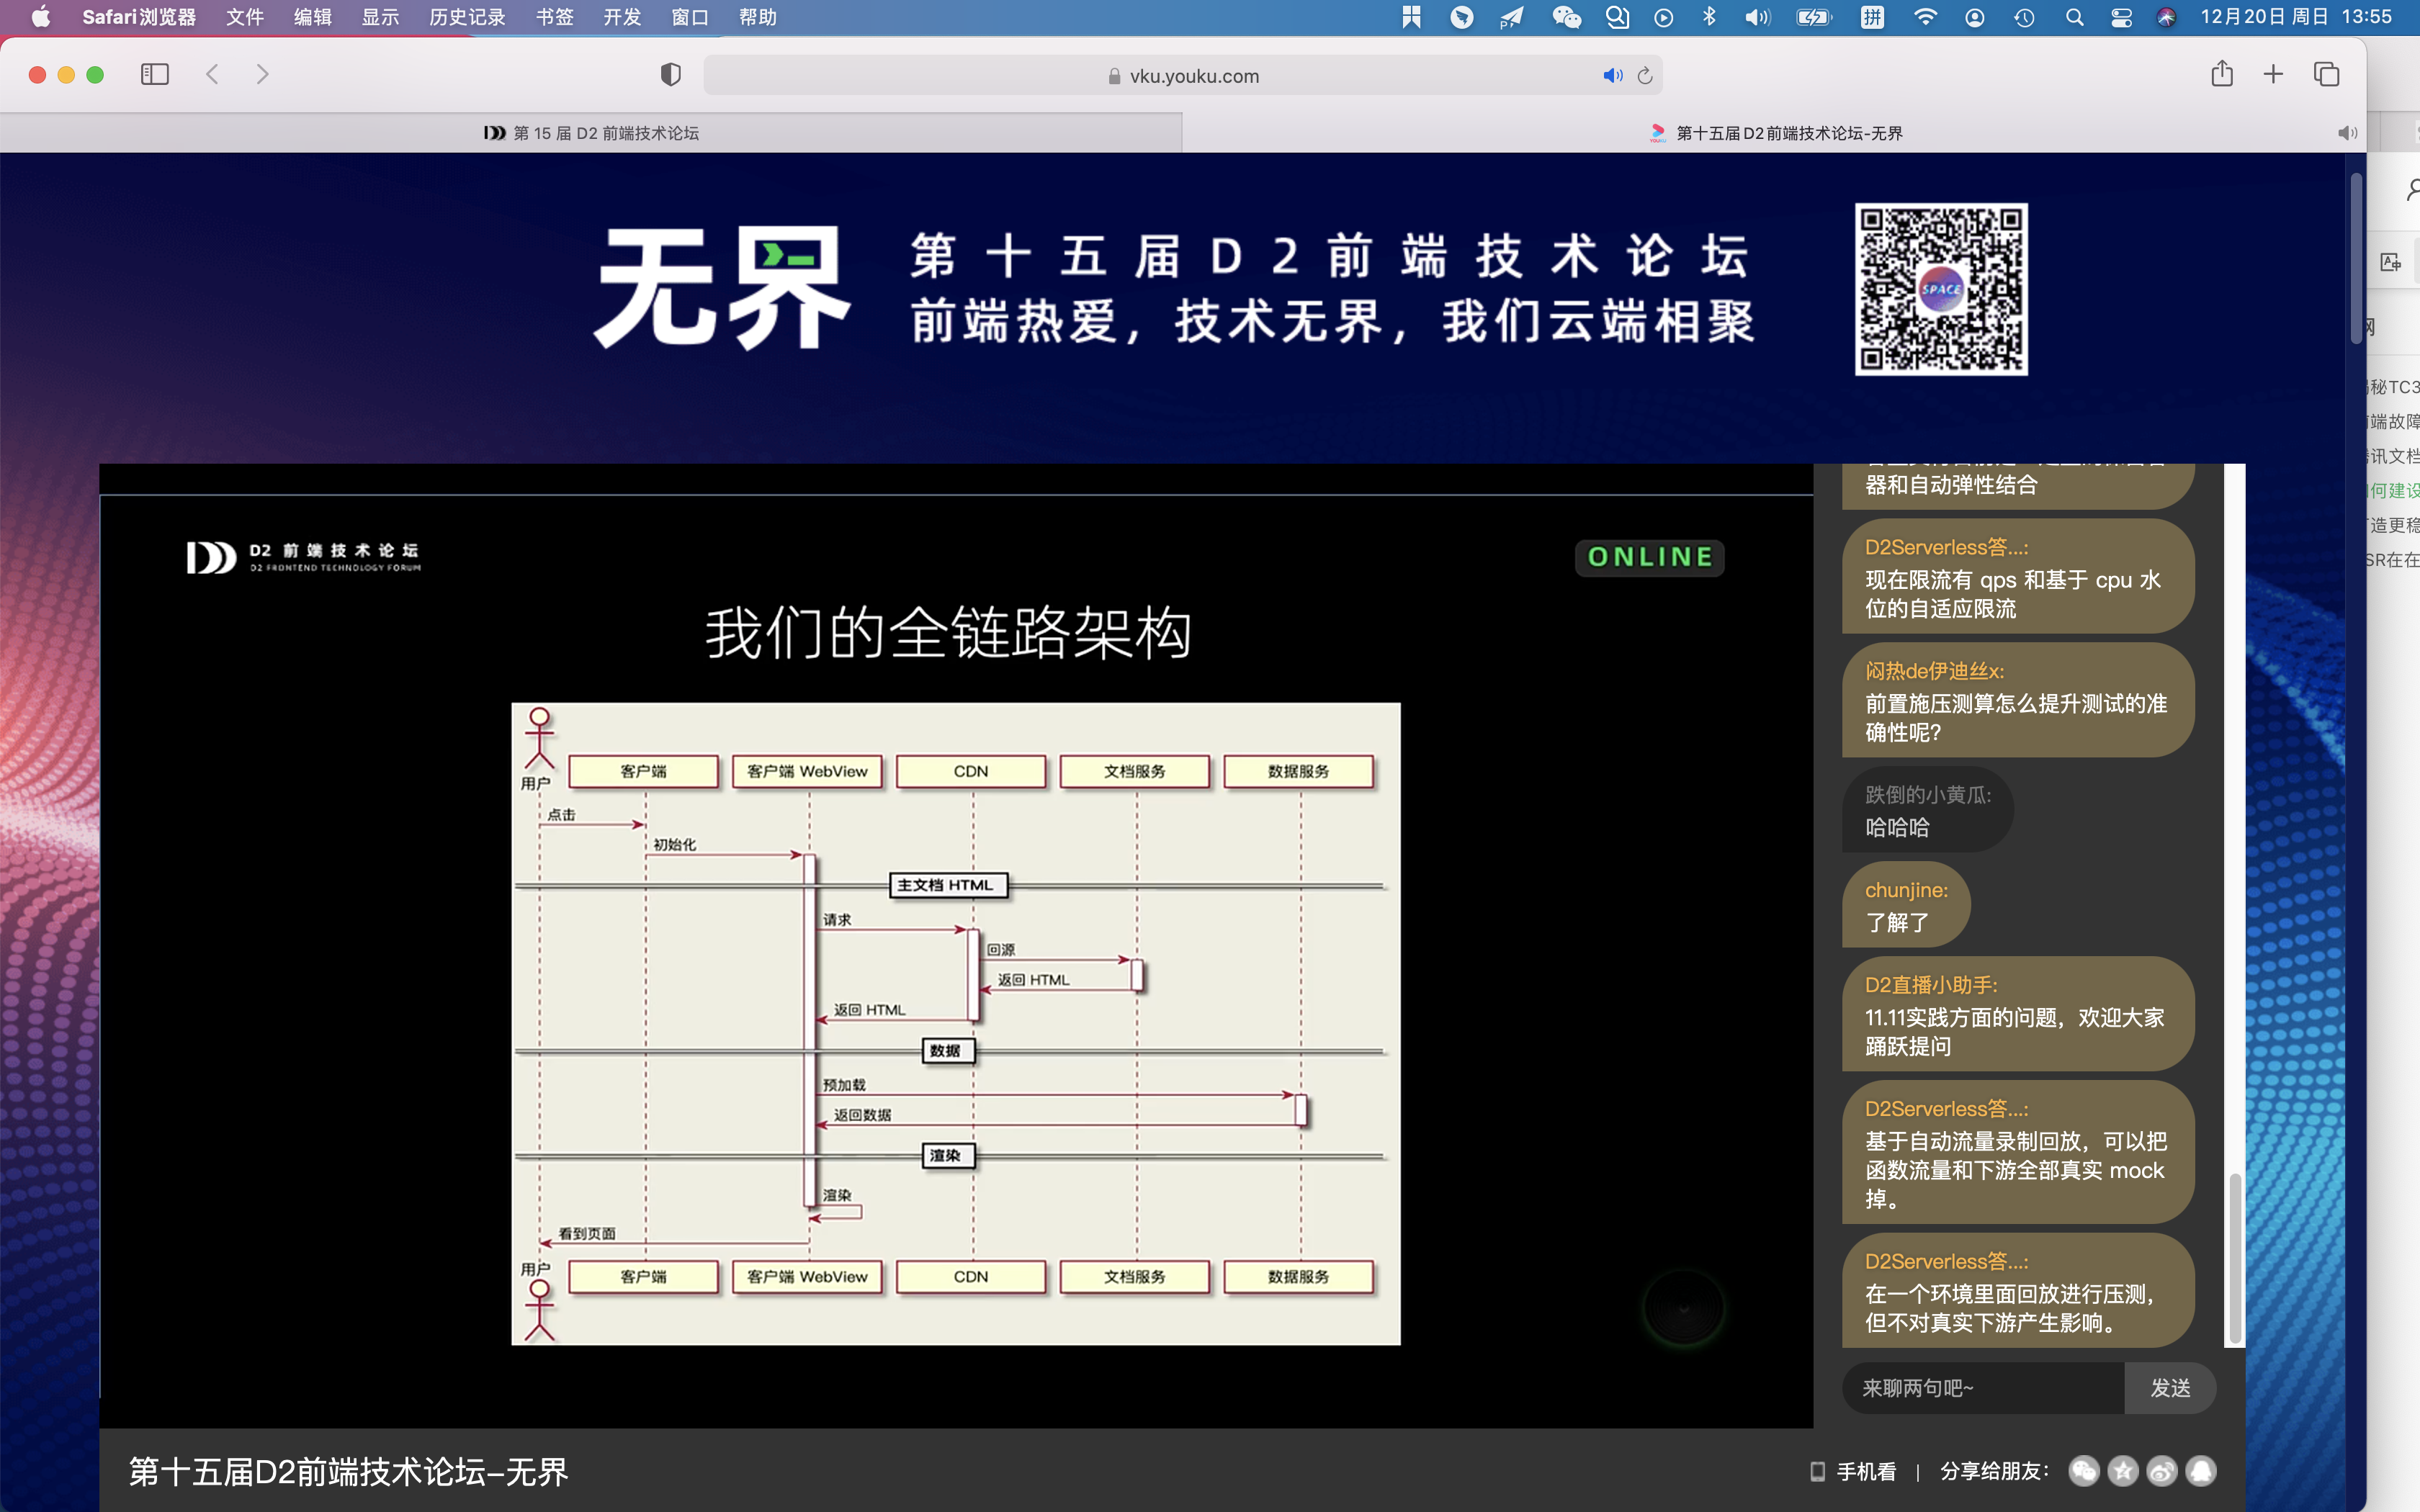Share to WeChat icon below the chat
The width and height of the screenshot is (2420, 1512).
(x=2084, y=1470)
